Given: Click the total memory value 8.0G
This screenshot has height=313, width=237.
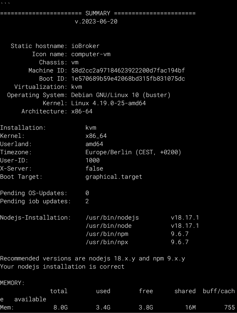Looking at the screenshot, I should click(x=60, y=307).
